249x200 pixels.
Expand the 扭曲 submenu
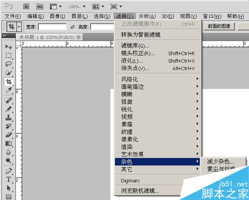158,101
